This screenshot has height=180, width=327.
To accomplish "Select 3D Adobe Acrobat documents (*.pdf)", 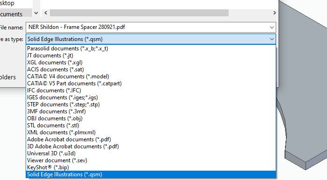I will (151, 146).
